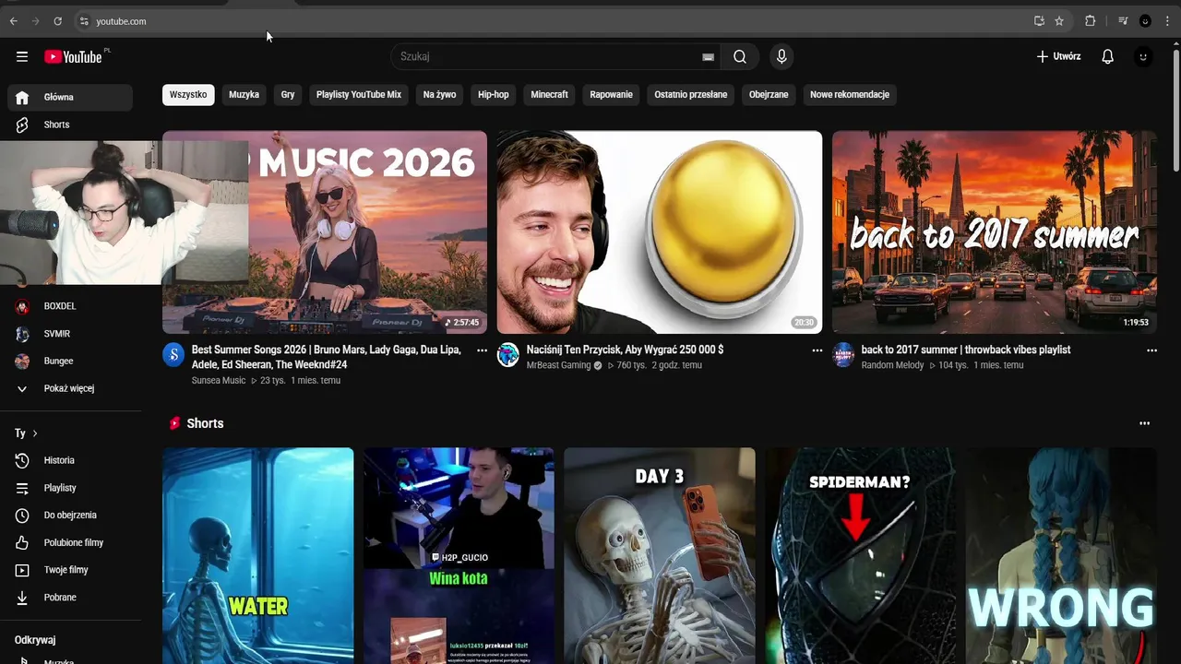Open the Bungee subscription
This screenshot has height=664, width=1181.
(x=70, y=361)
